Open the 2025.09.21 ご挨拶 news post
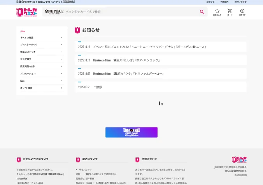 point(97,87)
